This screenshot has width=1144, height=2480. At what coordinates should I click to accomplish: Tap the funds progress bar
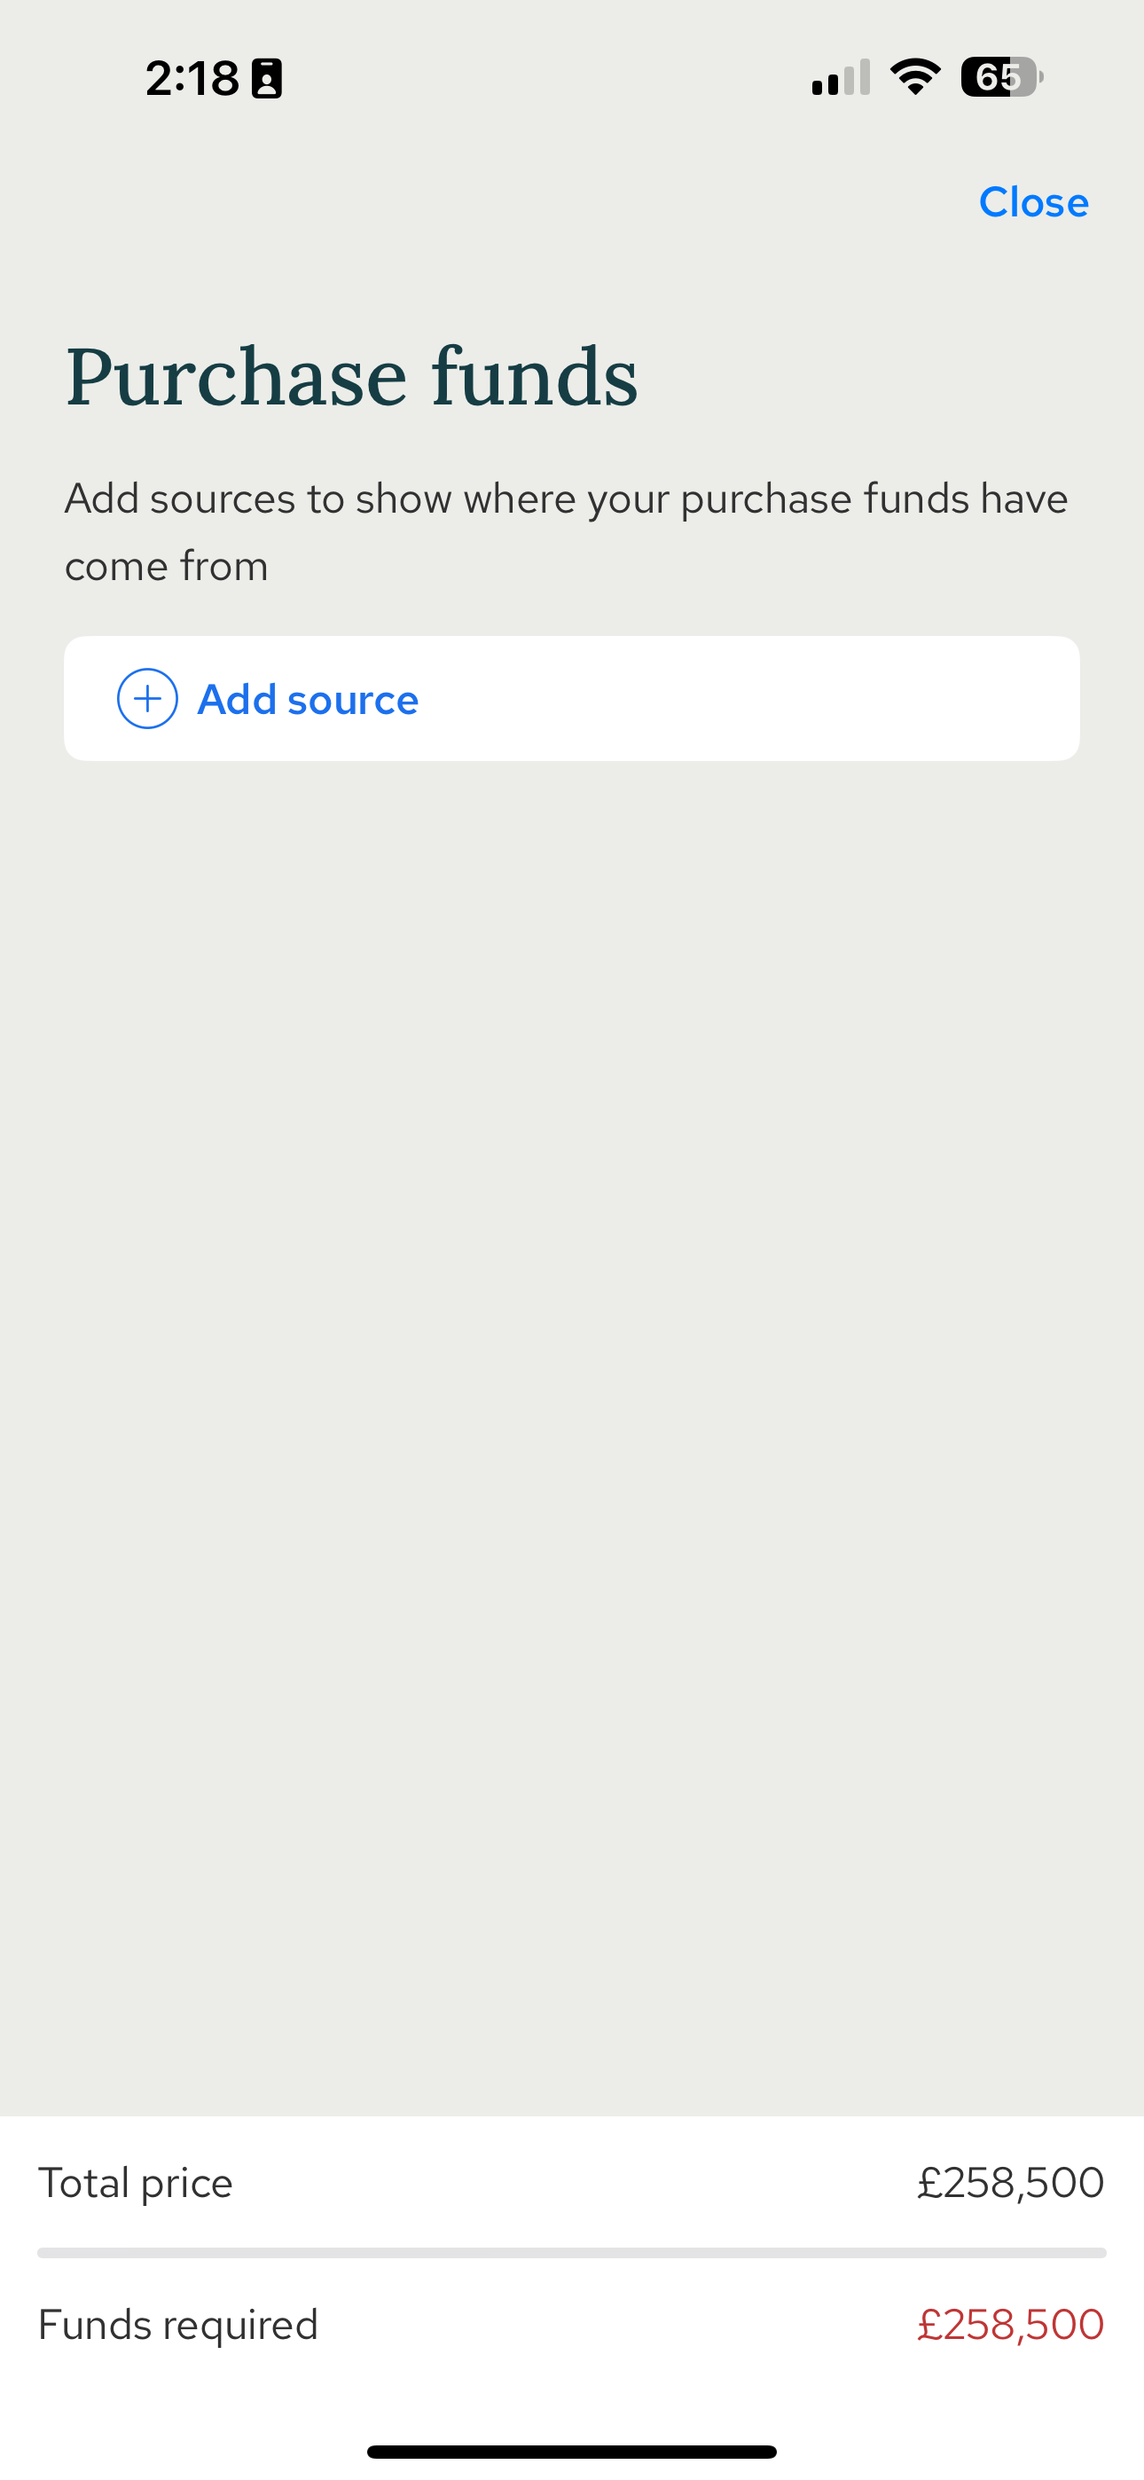[572, 2253]
